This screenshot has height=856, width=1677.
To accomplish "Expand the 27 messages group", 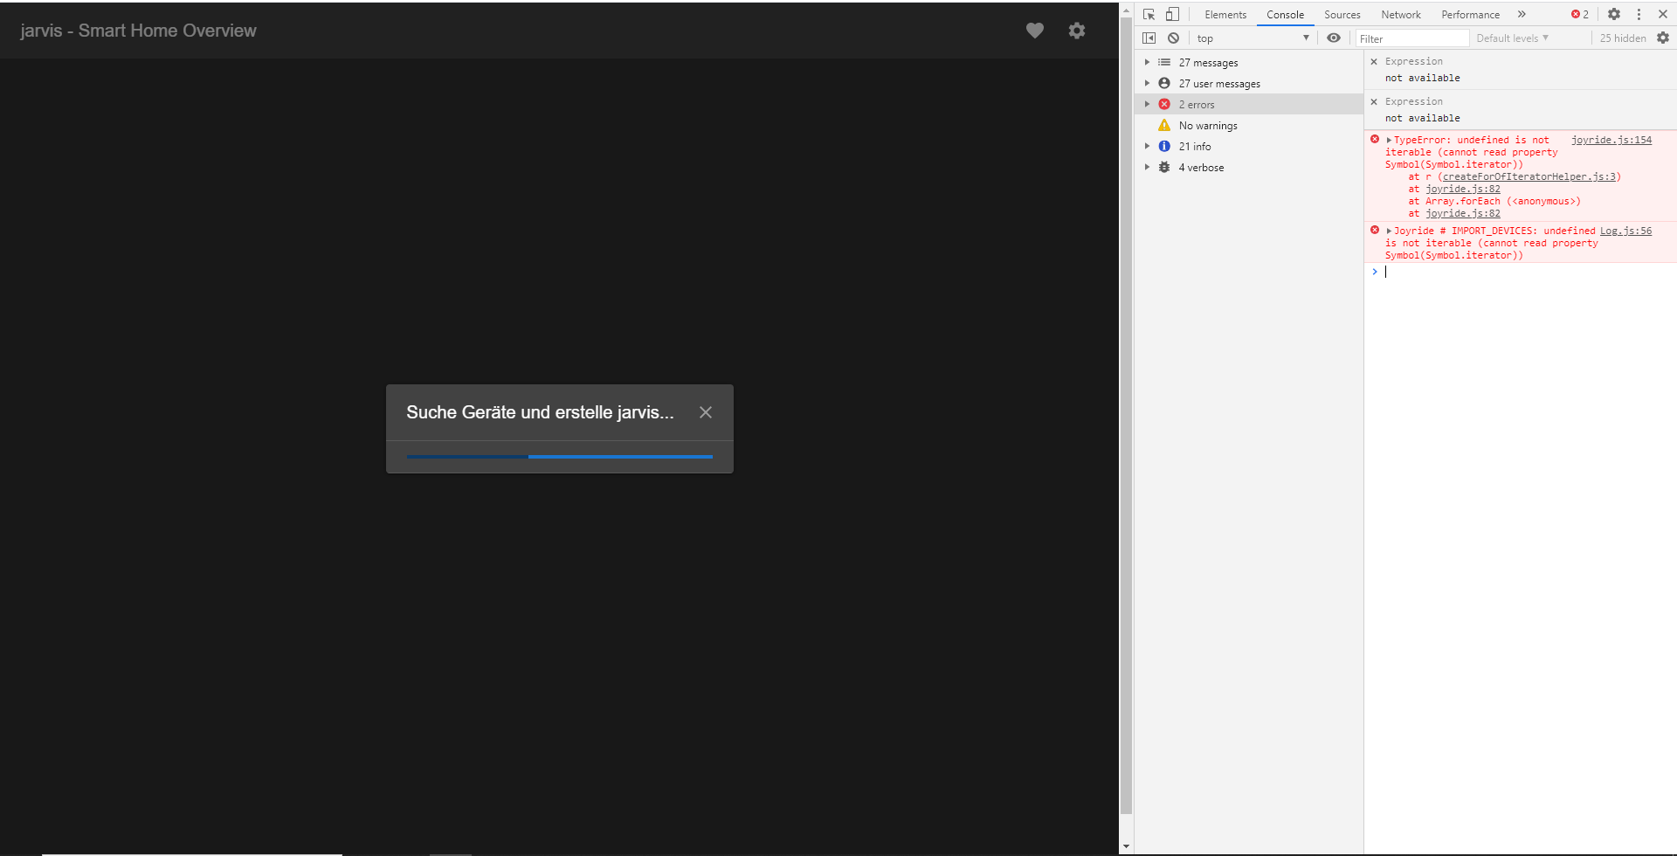I will (x=1147, y=63).
